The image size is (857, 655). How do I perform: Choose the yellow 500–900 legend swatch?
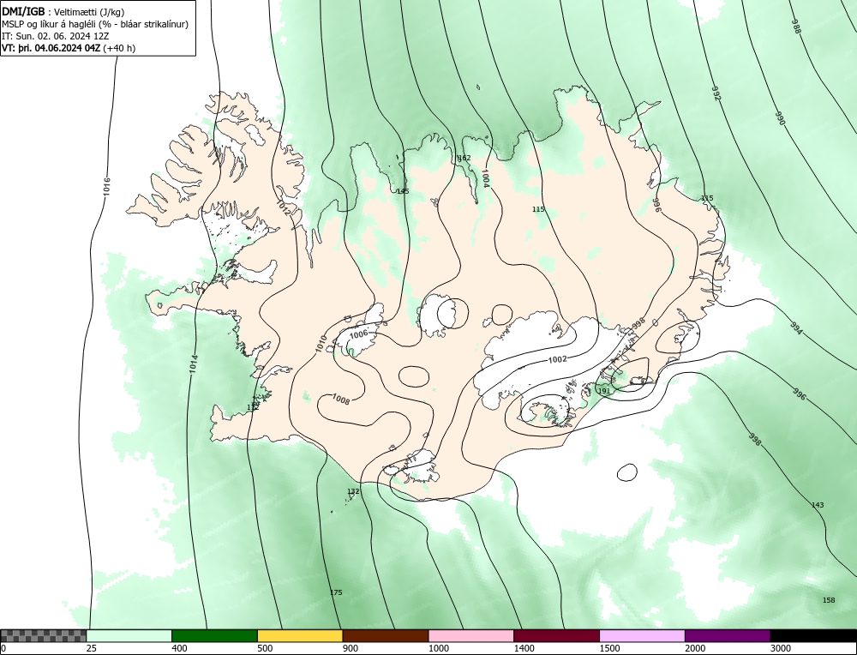pos(300,635)
